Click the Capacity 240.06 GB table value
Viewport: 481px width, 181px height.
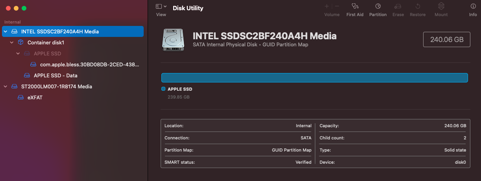tap(455, 126)
